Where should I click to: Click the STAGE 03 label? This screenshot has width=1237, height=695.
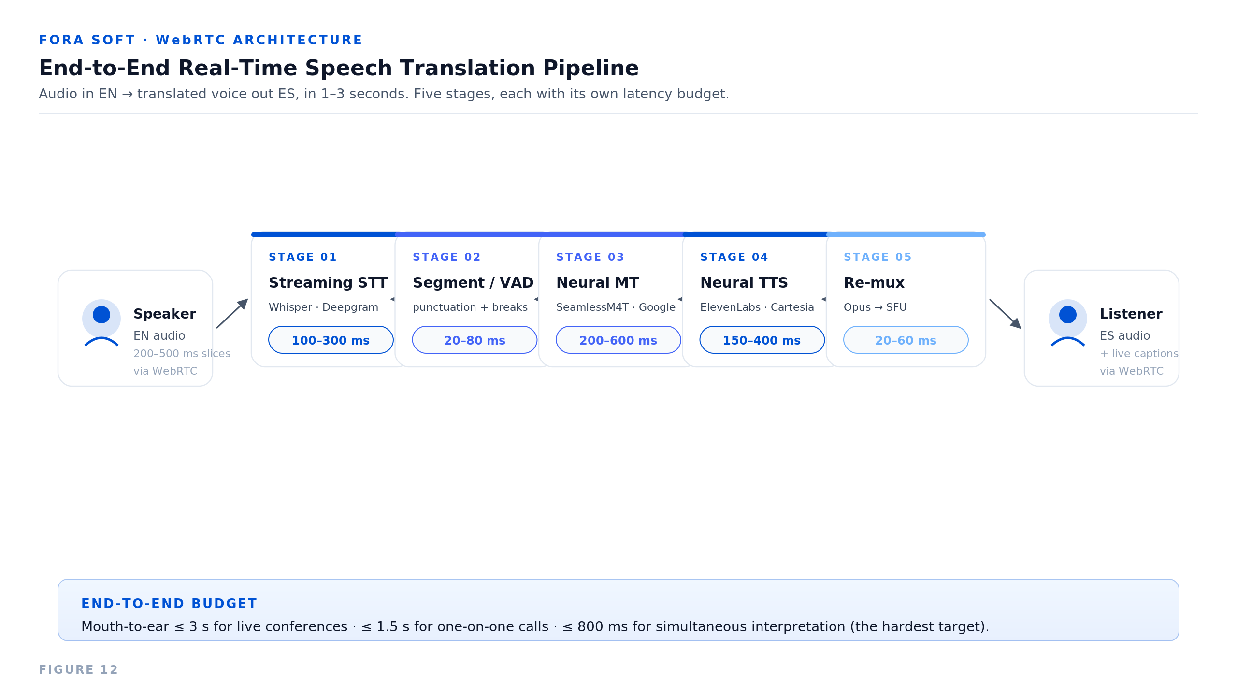[590, 257]
